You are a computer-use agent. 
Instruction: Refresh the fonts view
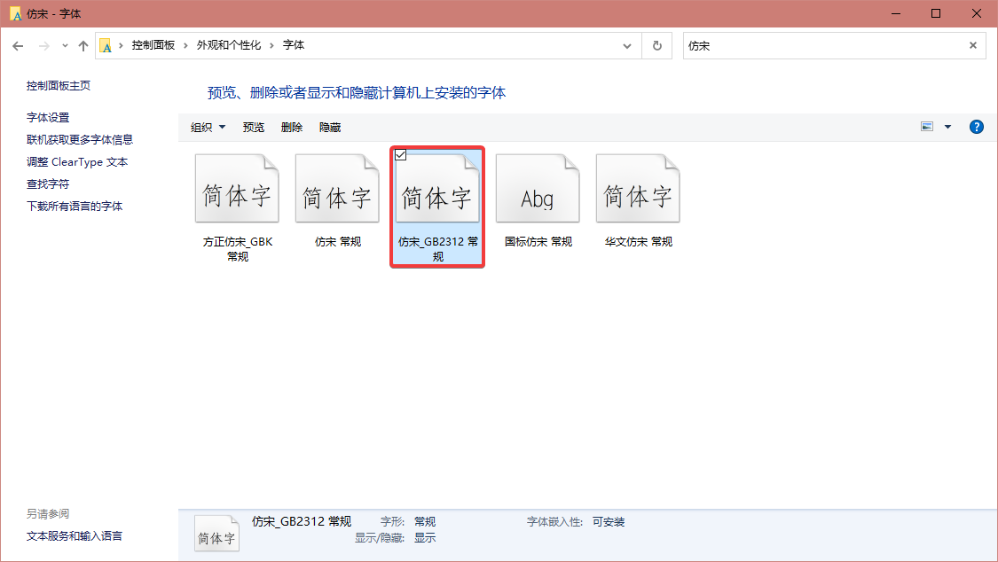[657, 44]
